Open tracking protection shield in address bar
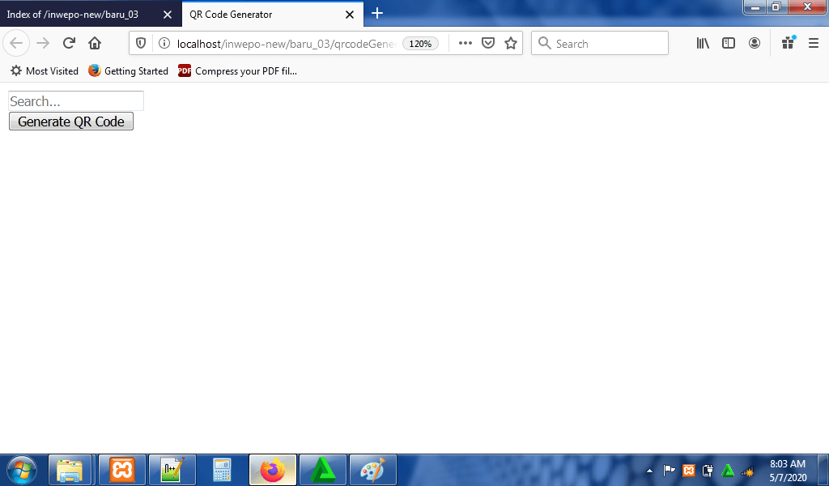 tap(141, 44)
